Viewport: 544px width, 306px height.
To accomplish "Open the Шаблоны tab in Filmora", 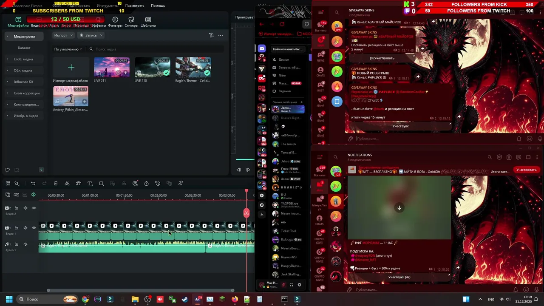I will pyautogui.click(x=148, y=22).
